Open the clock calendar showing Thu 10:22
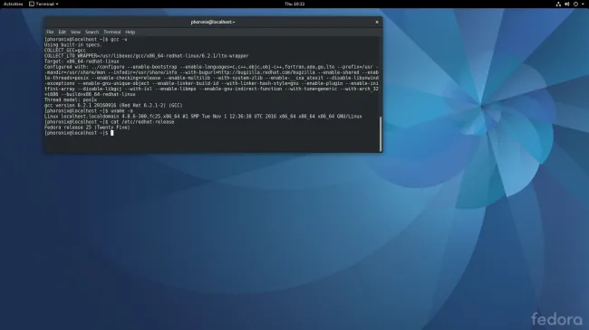Screen dimensions: 589x330 tap(294, 4)
